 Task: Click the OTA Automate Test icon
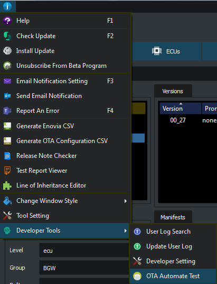(x=137, y=276)
